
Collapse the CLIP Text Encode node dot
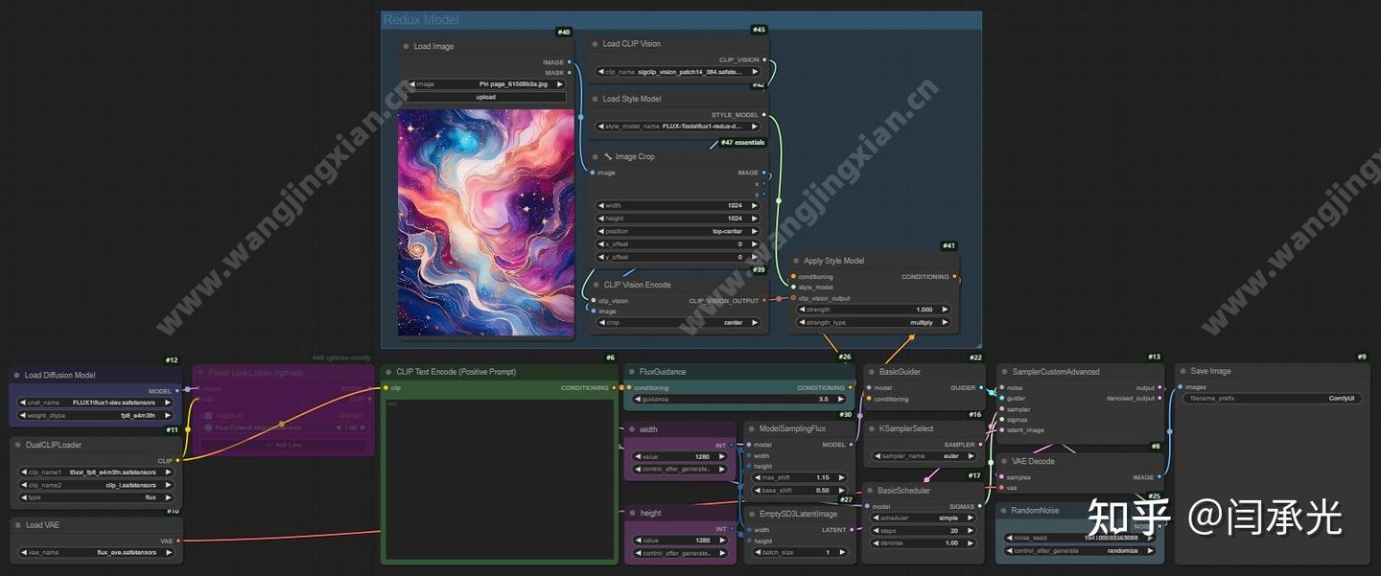coord(388,372)
